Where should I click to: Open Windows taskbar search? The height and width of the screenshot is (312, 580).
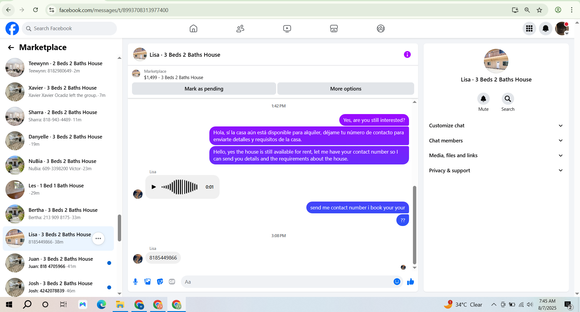[27, 304]
